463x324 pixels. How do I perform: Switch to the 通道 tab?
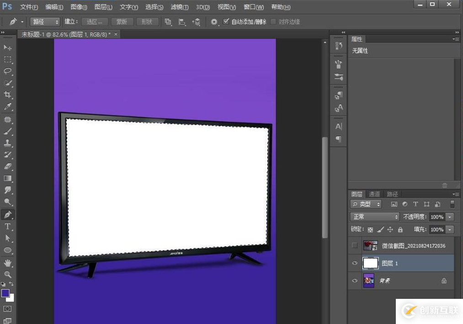click(374, 194)
